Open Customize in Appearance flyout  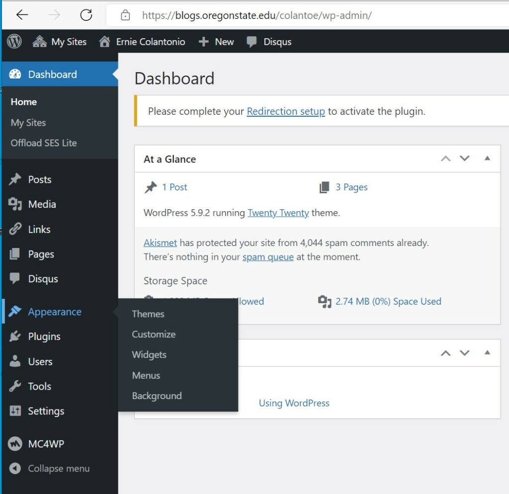[154, 334]
